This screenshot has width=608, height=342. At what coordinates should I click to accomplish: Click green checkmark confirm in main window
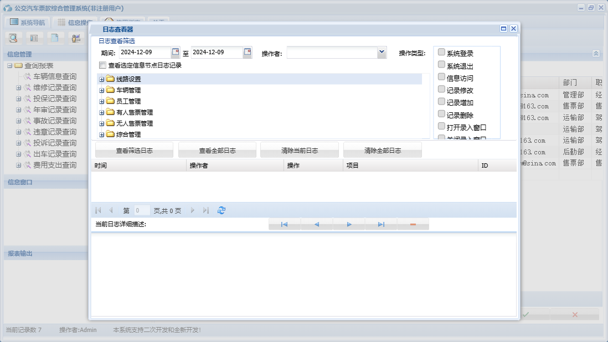coord(526,314)
